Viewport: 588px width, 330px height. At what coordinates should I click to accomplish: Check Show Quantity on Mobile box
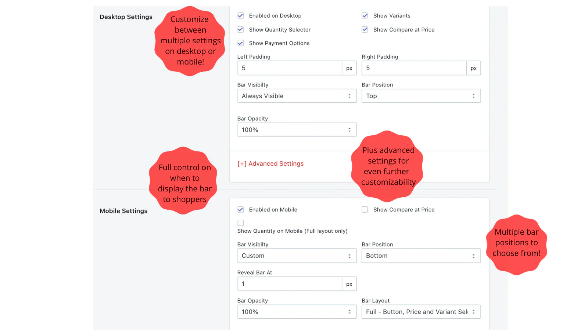point(241,223)
